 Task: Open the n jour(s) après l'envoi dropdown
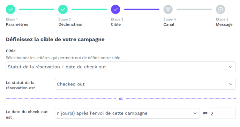point(127,113)
